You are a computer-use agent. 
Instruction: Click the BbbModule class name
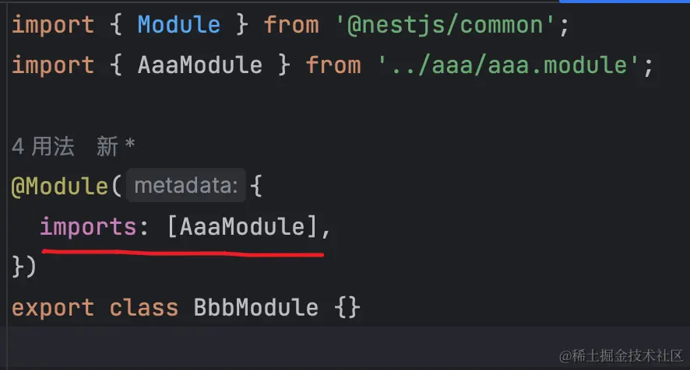255,307
